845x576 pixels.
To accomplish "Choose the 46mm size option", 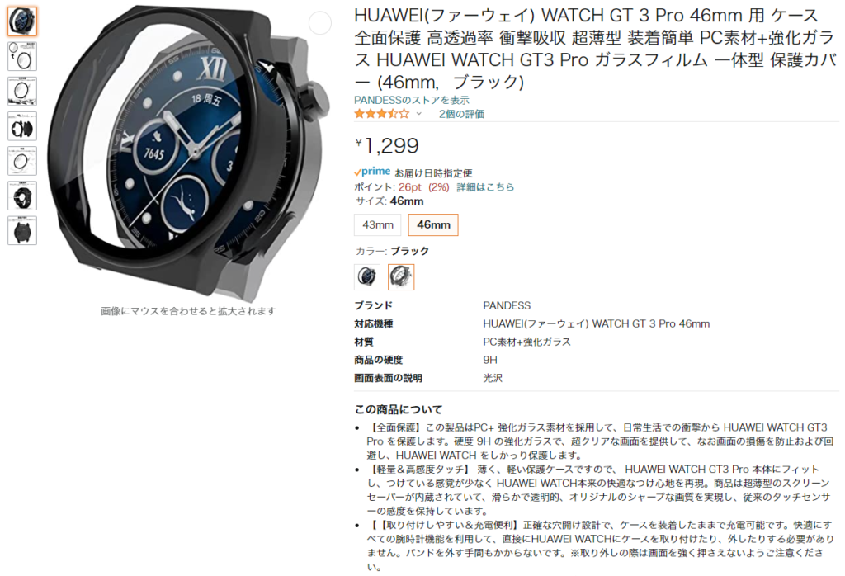I will (x=433, y=224).
